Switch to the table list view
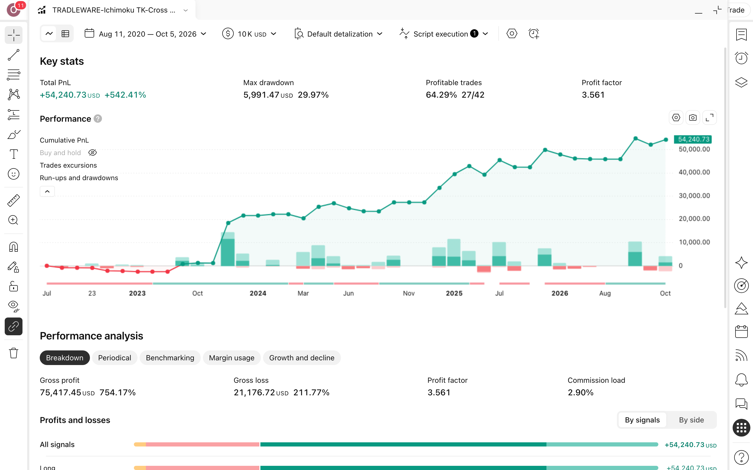 pos(65,34)
